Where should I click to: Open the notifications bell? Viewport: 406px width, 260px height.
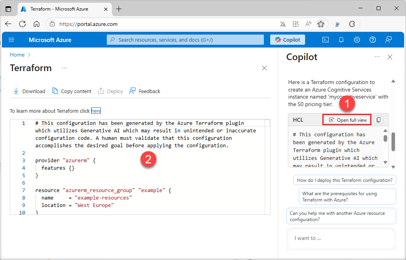coord(341,40)
